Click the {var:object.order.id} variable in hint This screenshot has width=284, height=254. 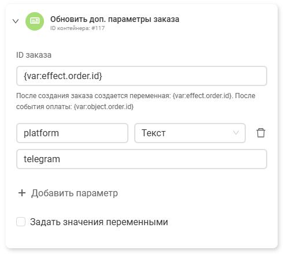(104, 107)
